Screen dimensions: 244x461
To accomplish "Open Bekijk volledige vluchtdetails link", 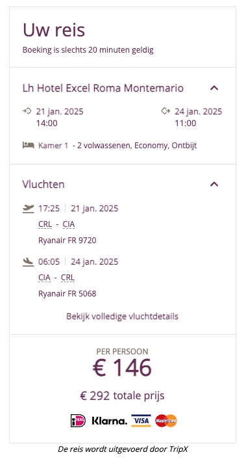I will click(x=122, y=317).
